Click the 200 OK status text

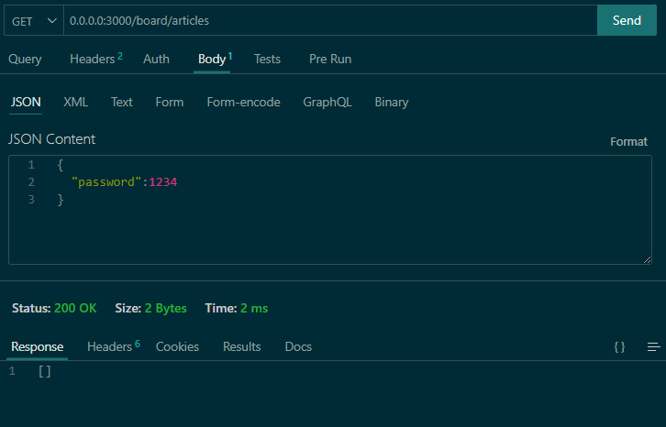75,308
